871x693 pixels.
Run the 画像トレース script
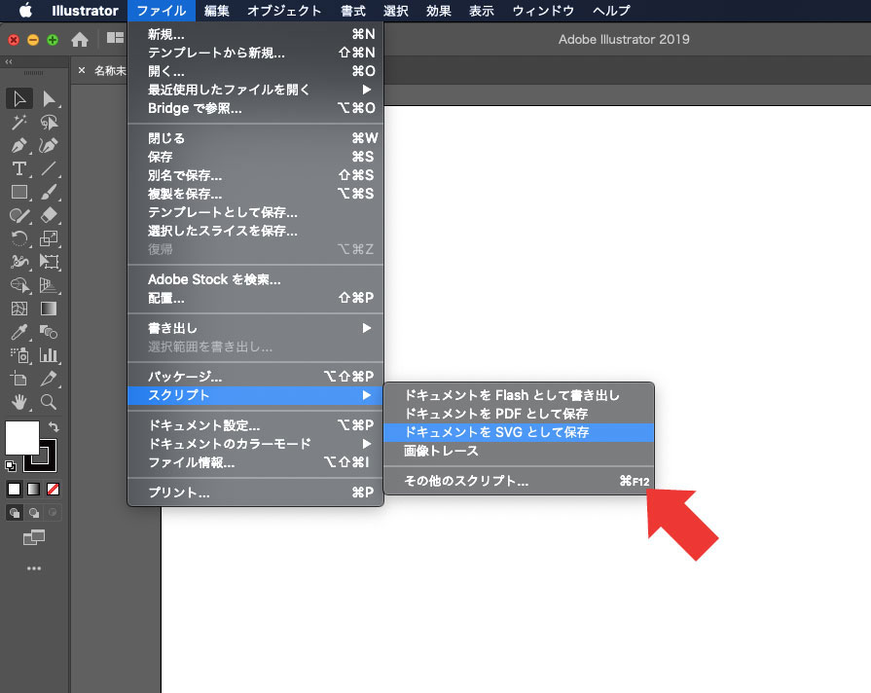point(519,452)
